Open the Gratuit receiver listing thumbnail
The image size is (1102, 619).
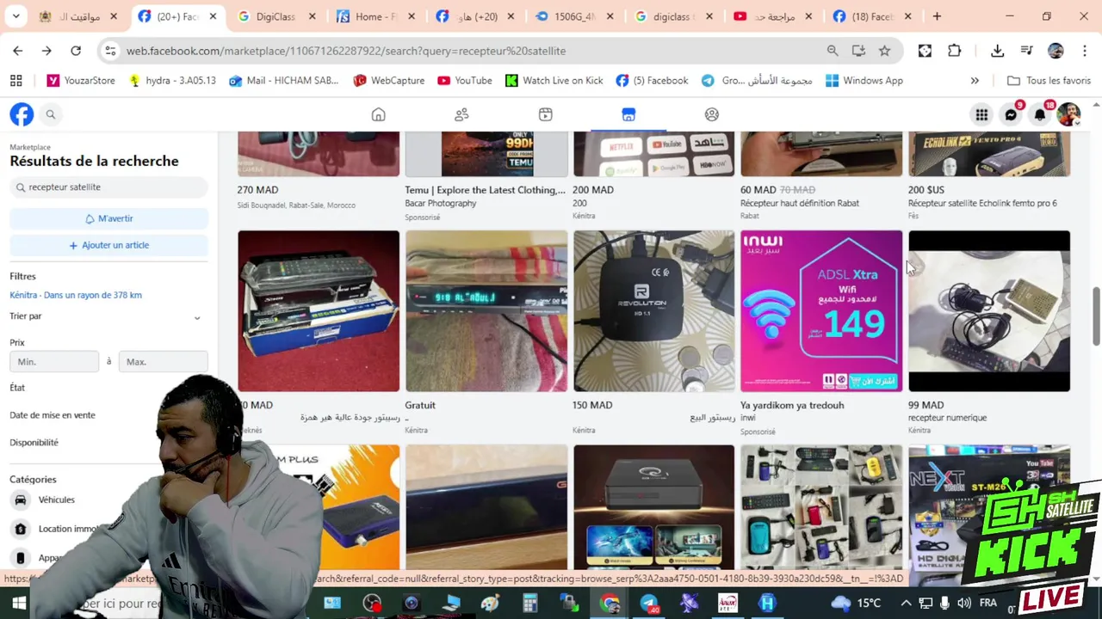(486, 310)
